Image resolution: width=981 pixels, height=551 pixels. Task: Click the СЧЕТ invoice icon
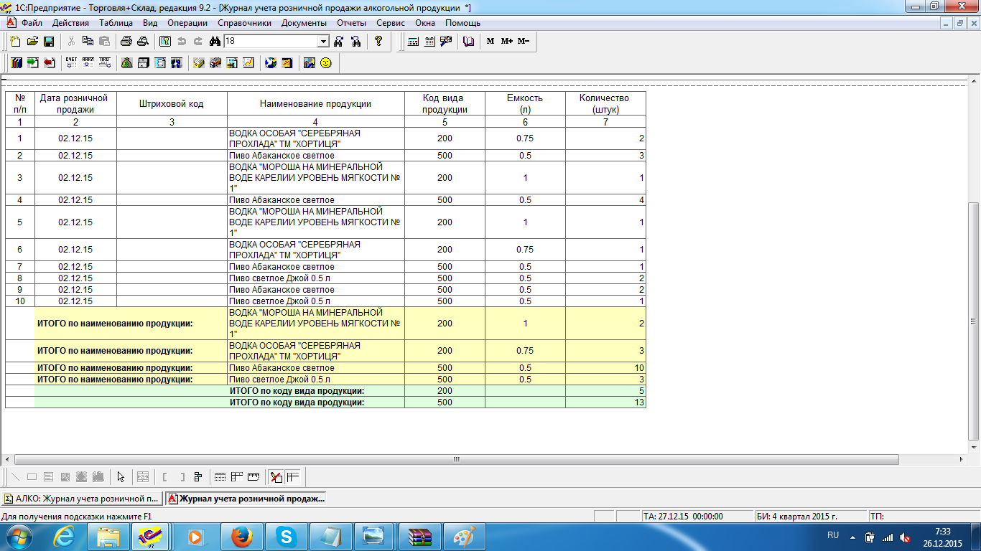click(71, 63)
